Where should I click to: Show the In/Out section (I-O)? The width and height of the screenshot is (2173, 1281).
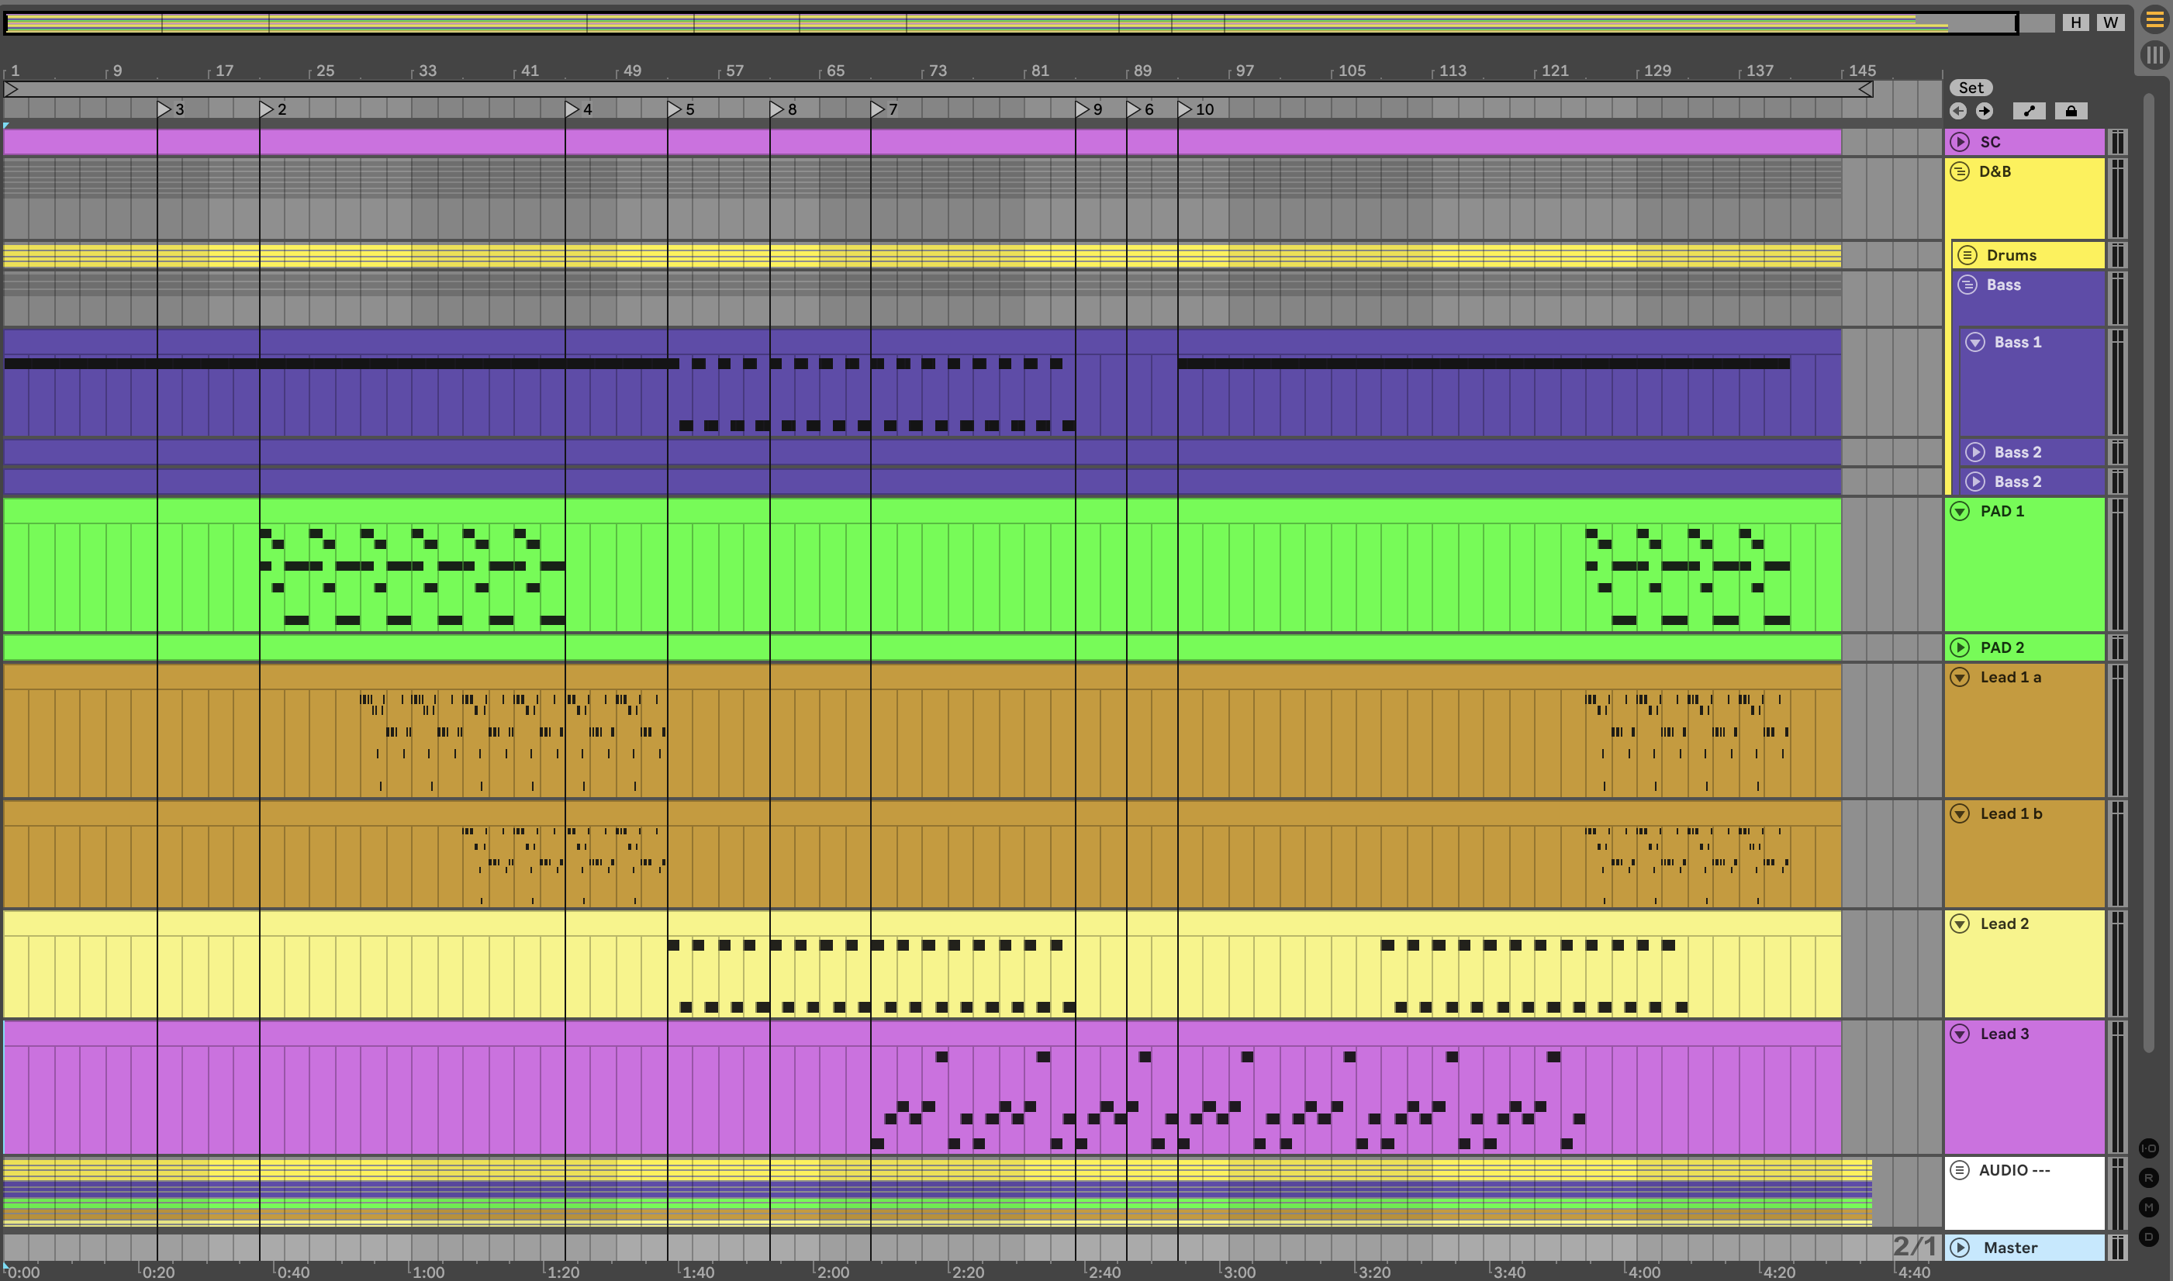[x=2149, y=1148]
